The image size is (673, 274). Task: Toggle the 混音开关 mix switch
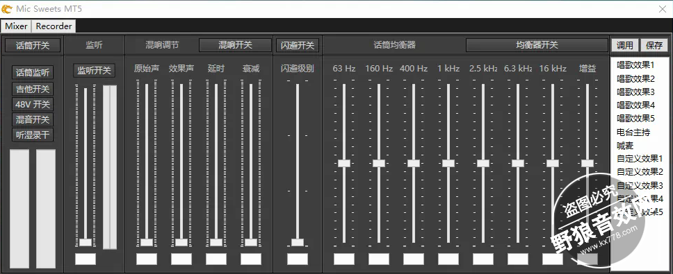[33, 119]
